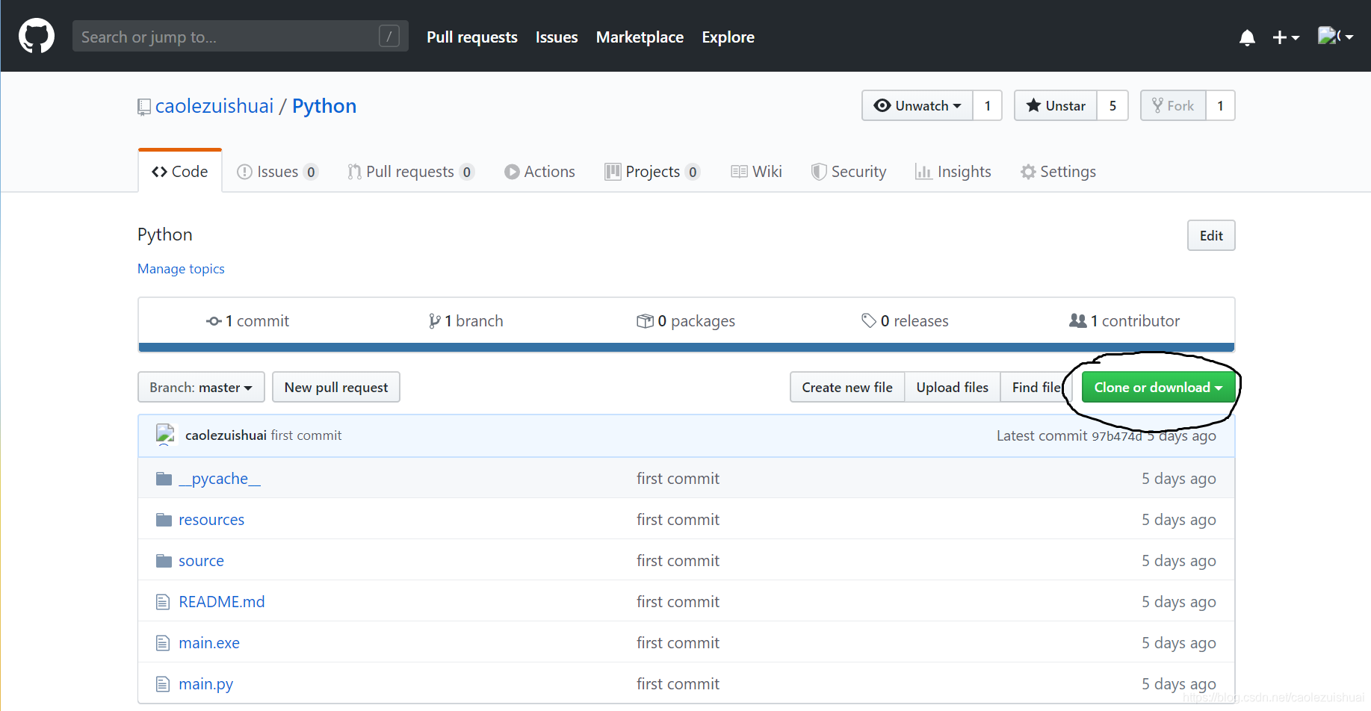Open Marketplace in top navigation

[640, 37]
